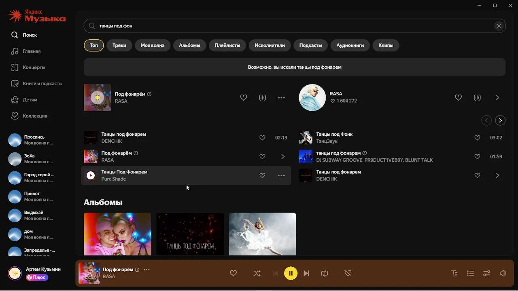This screenshot has width=518, height=291.
Task: Open Привет playlist in sidebar
Action: click(32, 196)
